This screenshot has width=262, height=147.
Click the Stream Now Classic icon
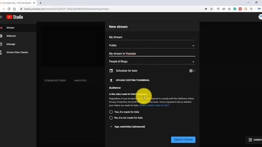1,53
